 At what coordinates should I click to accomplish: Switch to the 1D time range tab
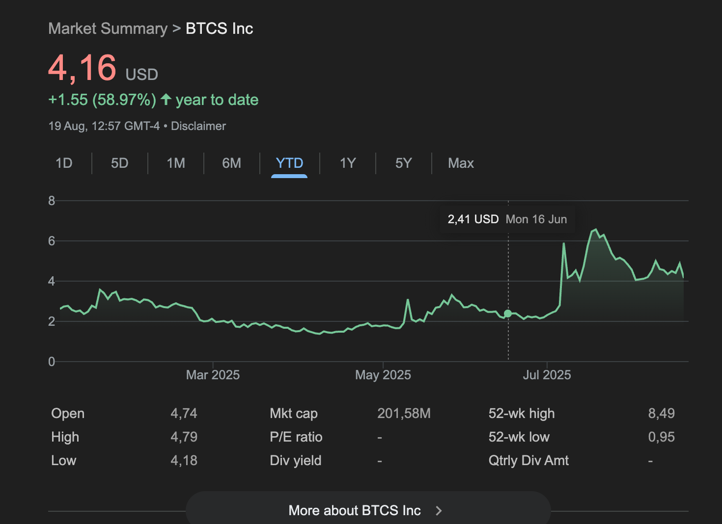click(x=64, y=163)
